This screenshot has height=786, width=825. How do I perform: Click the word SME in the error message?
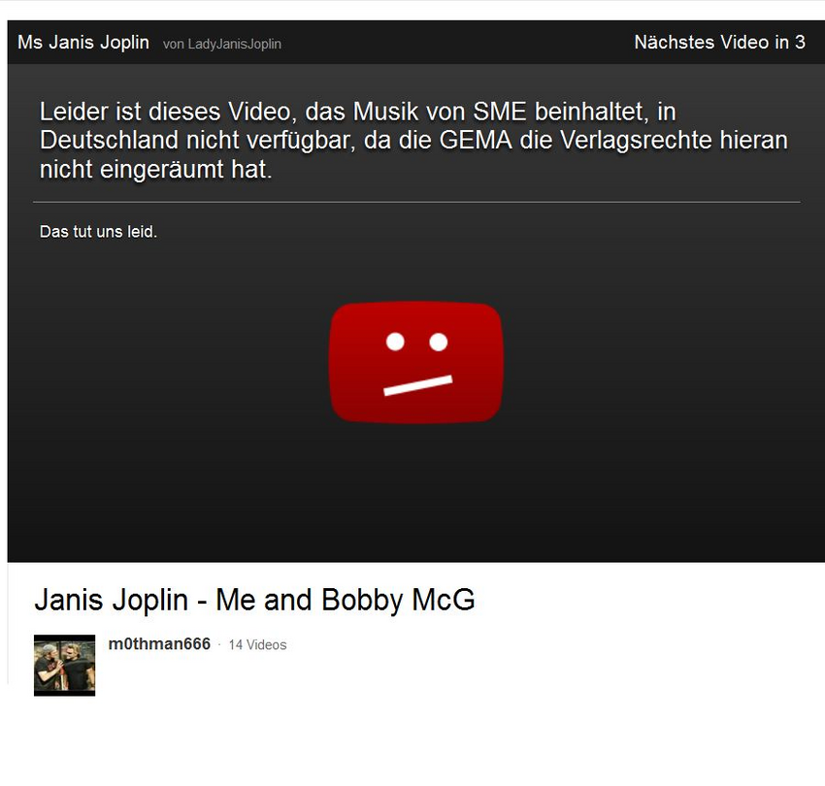click(x=499, y=112)
